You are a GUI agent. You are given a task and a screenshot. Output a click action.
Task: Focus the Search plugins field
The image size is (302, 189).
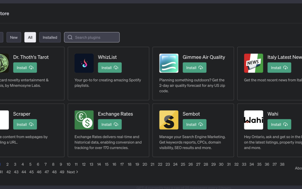(92, 37)
